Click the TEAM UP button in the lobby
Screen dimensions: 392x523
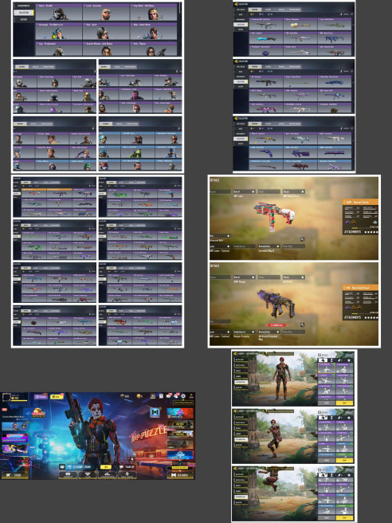[128, 467]
